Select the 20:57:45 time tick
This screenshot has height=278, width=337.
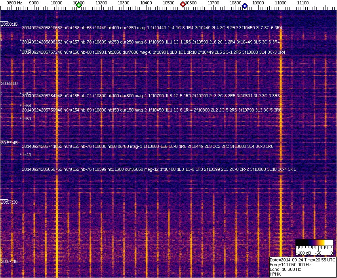pyautogui.click(x=9, y=143)
